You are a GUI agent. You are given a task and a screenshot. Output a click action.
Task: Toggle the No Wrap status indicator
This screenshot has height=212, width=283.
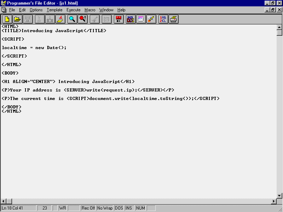click(x=105, y=208)
